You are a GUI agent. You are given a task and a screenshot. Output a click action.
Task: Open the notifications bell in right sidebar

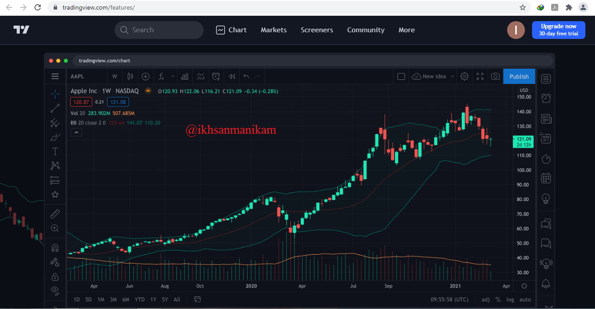click(546, 283)
